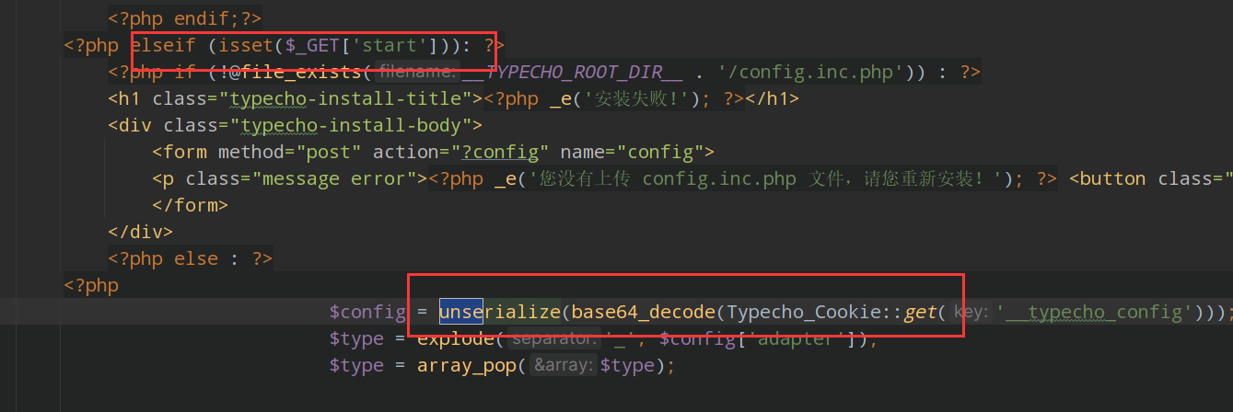1233x412 pixels.
Task: Click the get method call after Typecho_Cookie
Action: point(920,312)
